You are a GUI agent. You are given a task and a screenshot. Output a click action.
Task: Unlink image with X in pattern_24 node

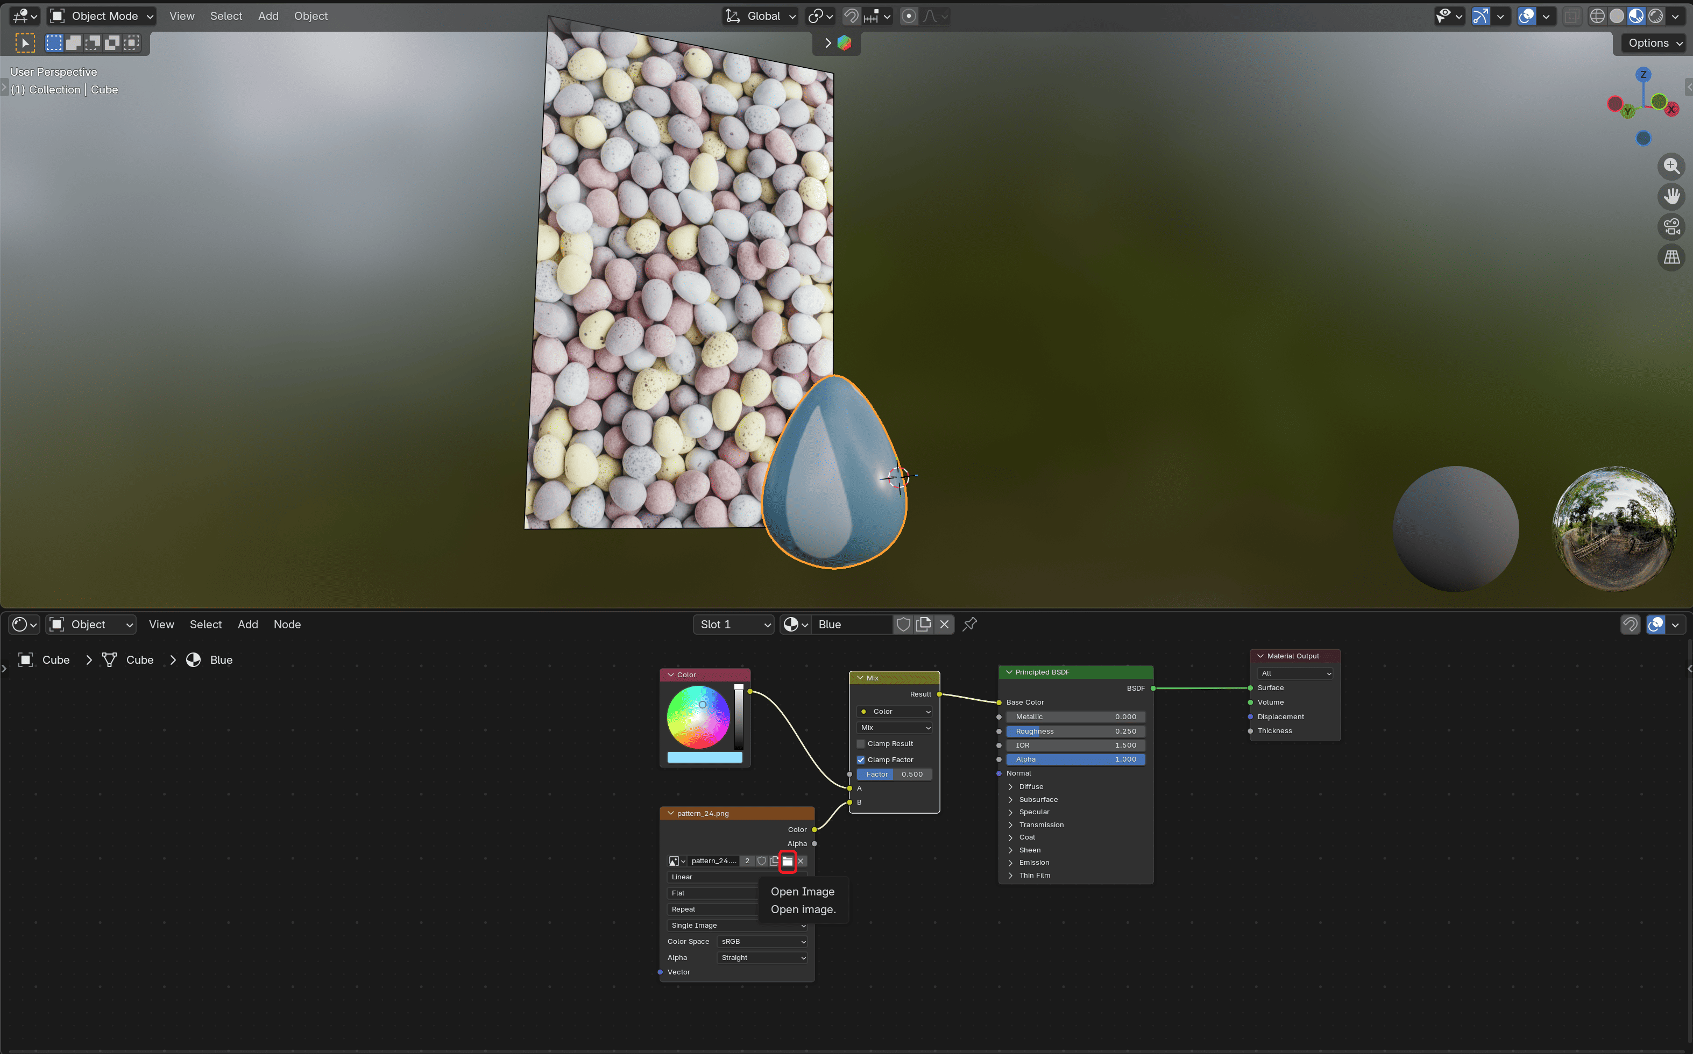point(801,861)
